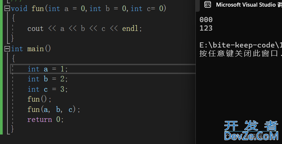Click the line "int a = 1;"
Screen dimensions: 282x144
click(48, 69)
